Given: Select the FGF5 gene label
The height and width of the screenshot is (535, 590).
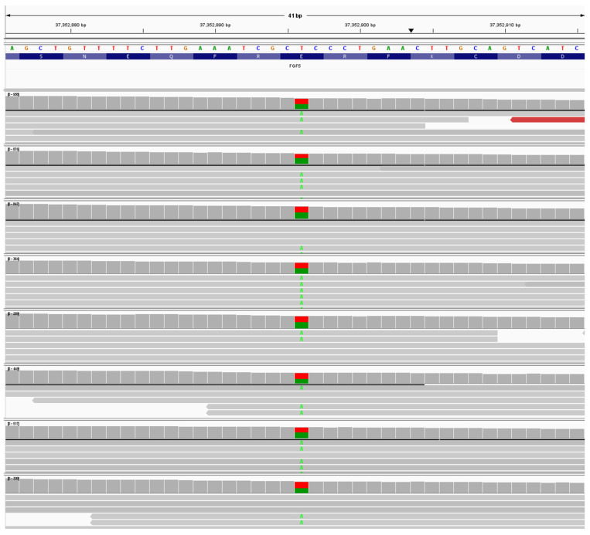Looking at the screenshot, I should coord(295,66).
